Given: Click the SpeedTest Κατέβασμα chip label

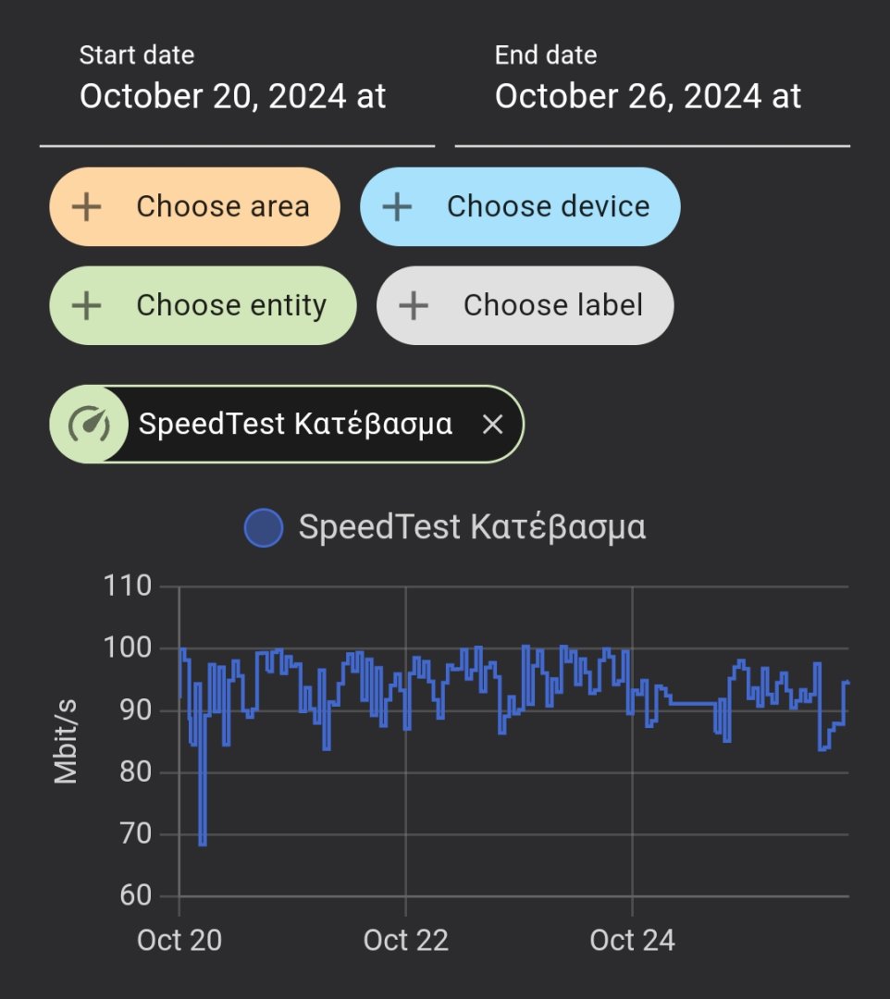Looking at the screenshot, I should pos(295,425).
